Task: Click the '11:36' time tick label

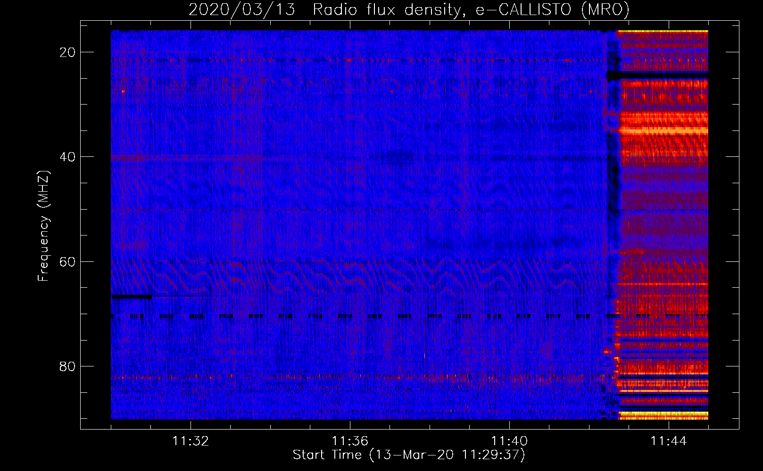Action: pos(350,441)
